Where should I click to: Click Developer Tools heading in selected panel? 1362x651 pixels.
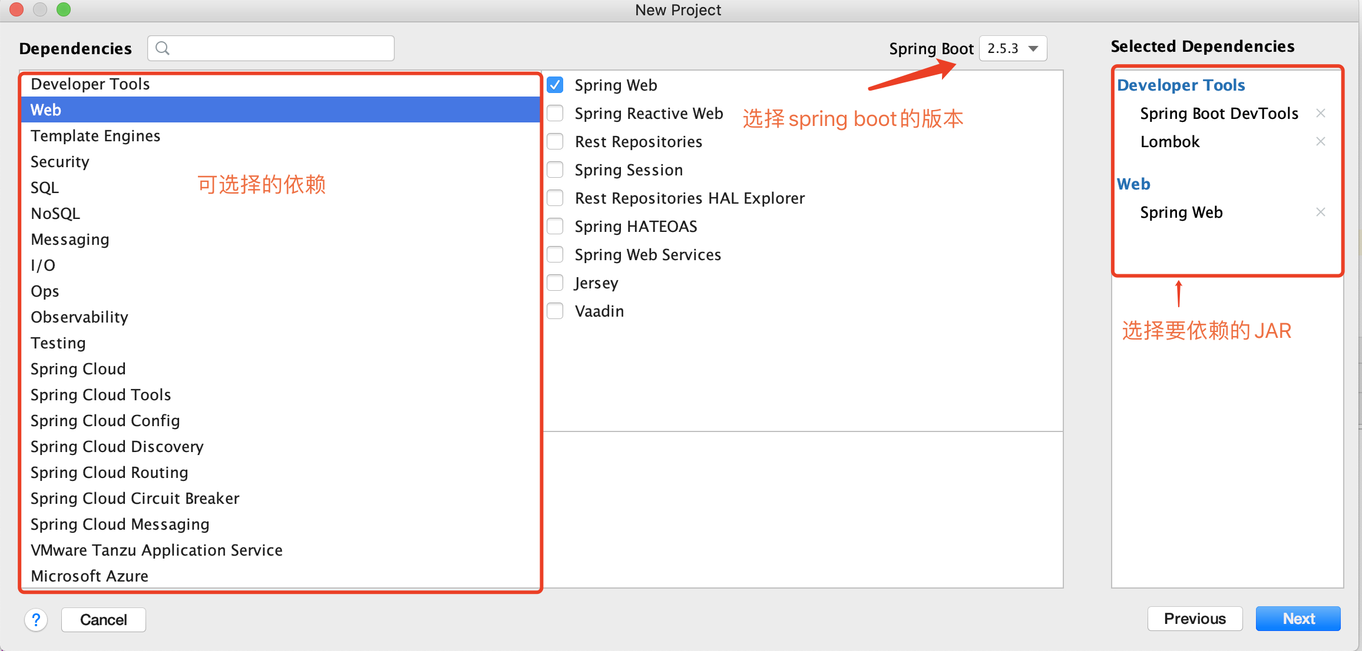click(x=1181, y=85)
